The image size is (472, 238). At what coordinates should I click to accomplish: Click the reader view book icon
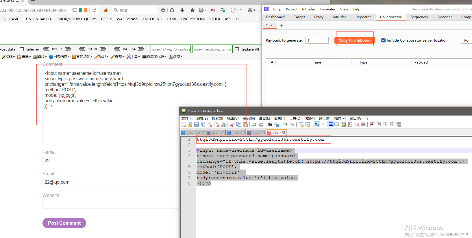(75, 10)
